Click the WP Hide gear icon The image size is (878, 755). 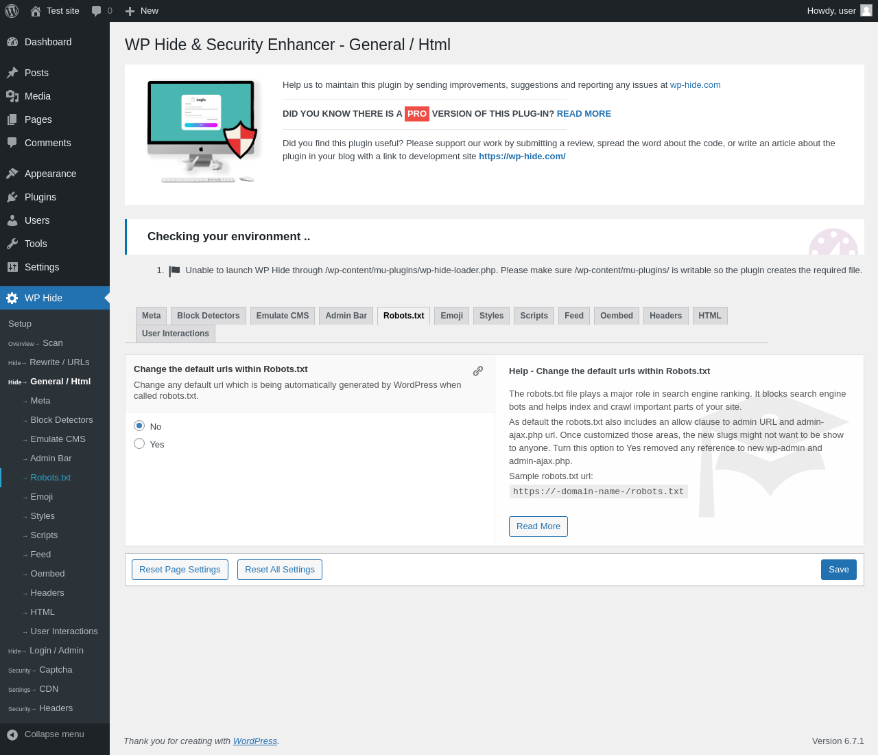[12, 298]
